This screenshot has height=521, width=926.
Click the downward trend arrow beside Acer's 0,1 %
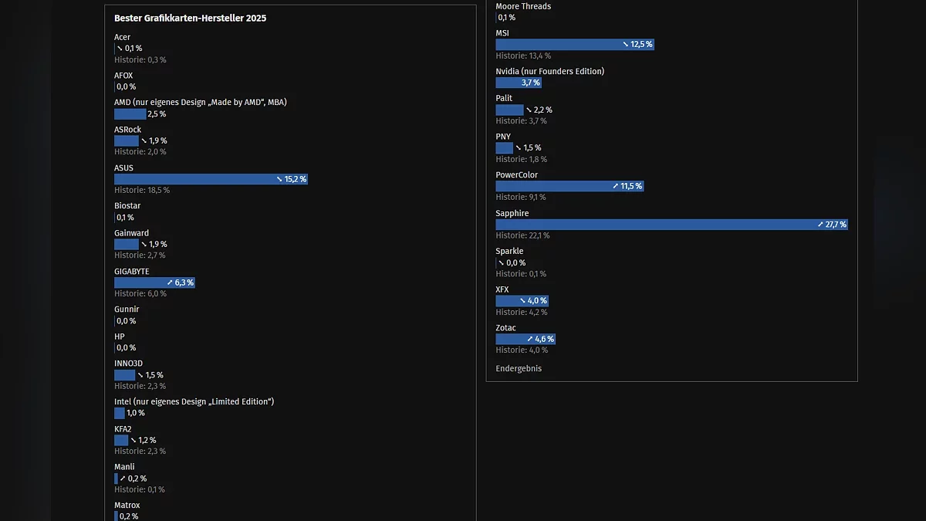point(120,49)
